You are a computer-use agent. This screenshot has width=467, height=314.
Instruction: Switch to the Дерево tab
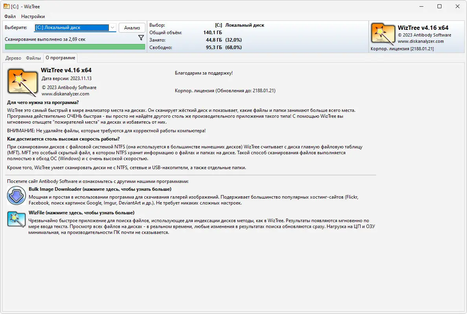pos(13,58)
